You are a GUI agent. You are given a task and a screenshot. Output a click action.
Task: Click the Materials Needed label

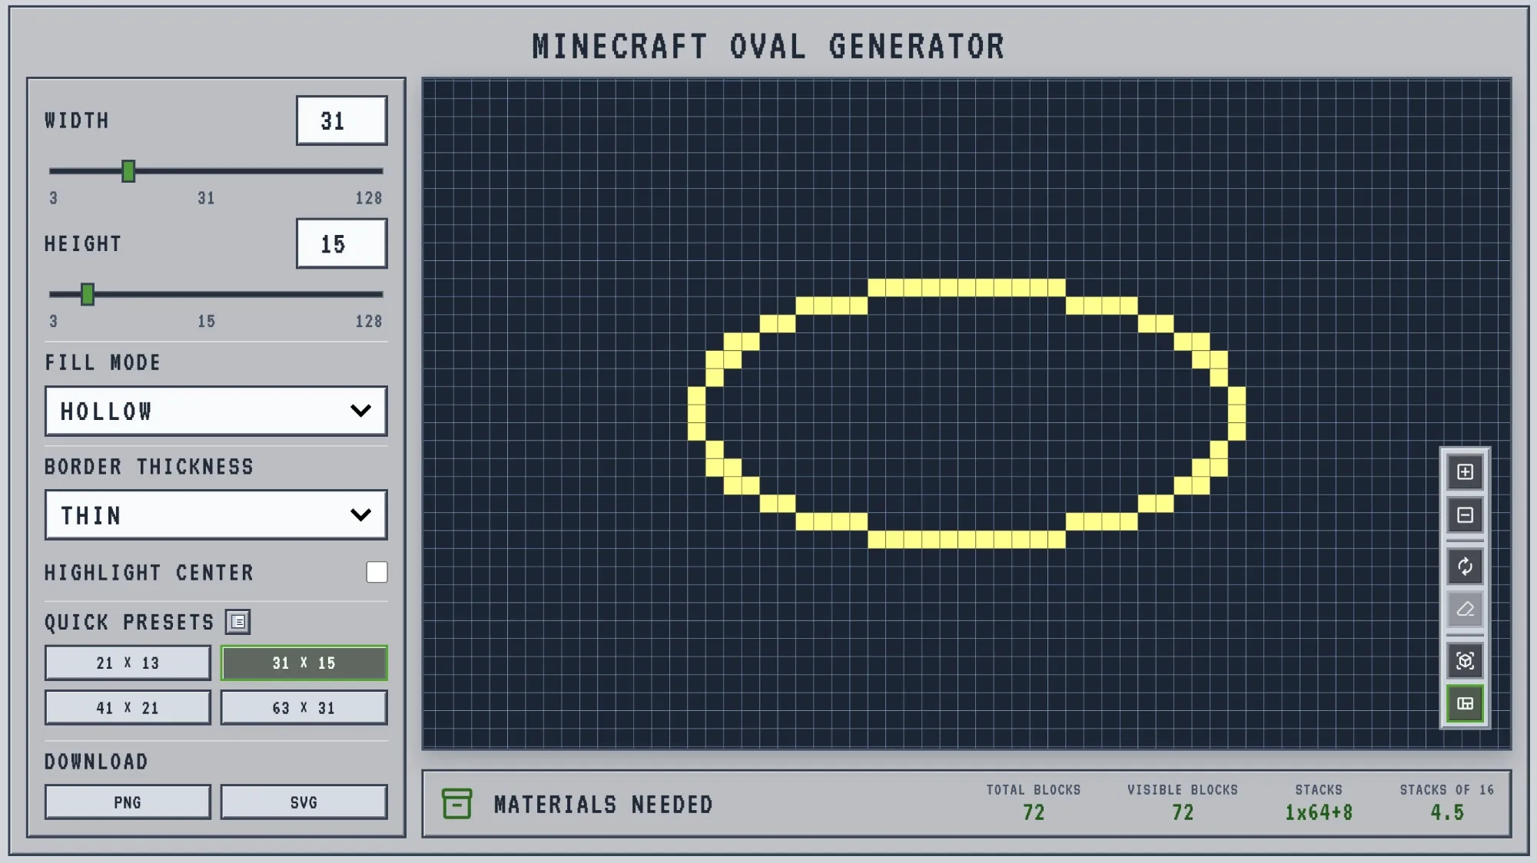tap(603, 805)
